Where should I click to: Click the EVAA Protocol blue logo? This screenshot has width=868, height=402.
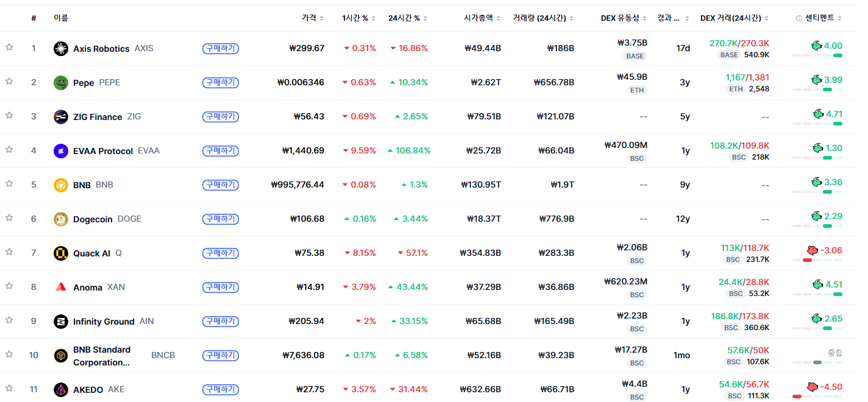point(61,151)
